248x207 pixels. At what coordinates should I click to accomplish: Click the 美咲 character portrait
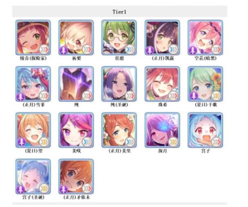coord(76,130)
